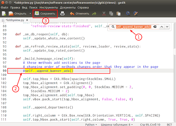Select the *lobbyview.py tab

(x=15, y=20)
